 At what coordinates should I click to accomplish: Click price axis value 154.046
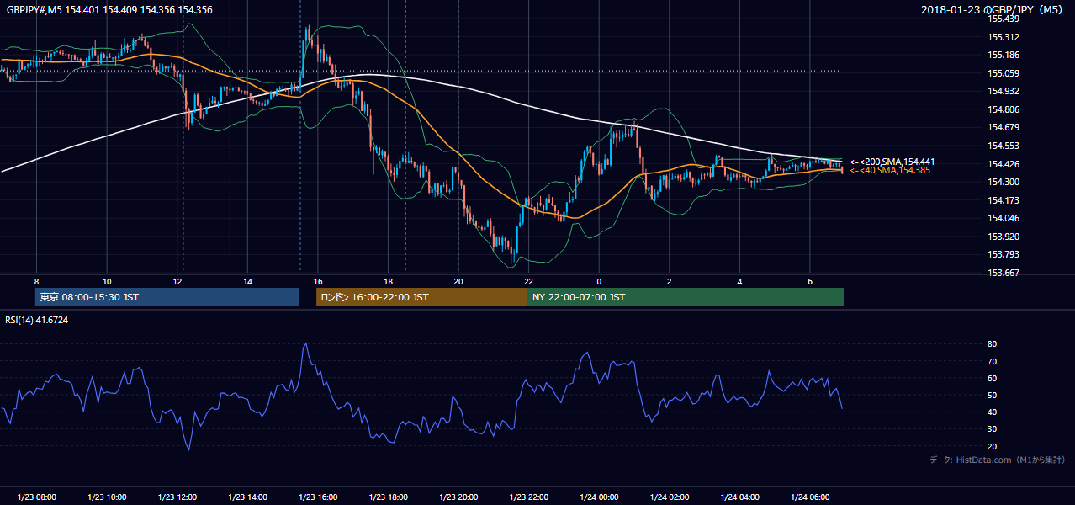point(1004,218)
